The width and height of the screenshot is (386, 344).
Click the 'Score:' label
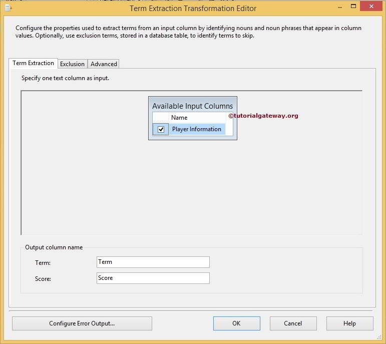point(43,279)
